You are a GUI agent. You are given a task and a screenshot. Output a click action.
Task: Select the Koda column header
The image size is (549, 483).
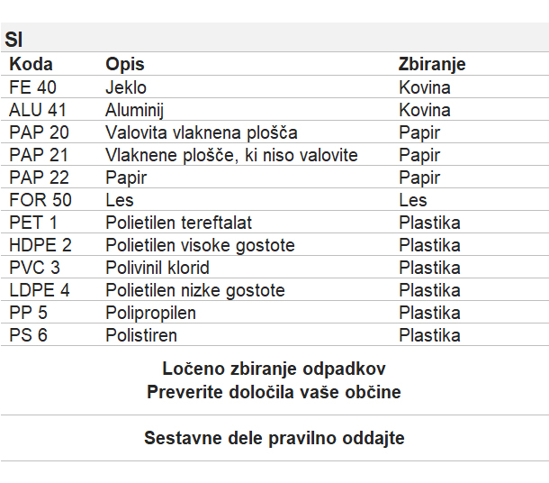click(x=31, y=64)
